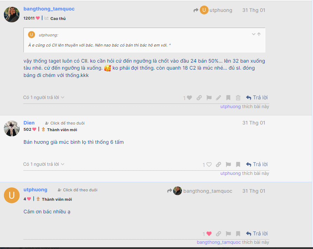The height and width of the screenshot is (249, 313).
Task: Expand replies under bangthong_tamquoc's post
Action: pos(44,98)
